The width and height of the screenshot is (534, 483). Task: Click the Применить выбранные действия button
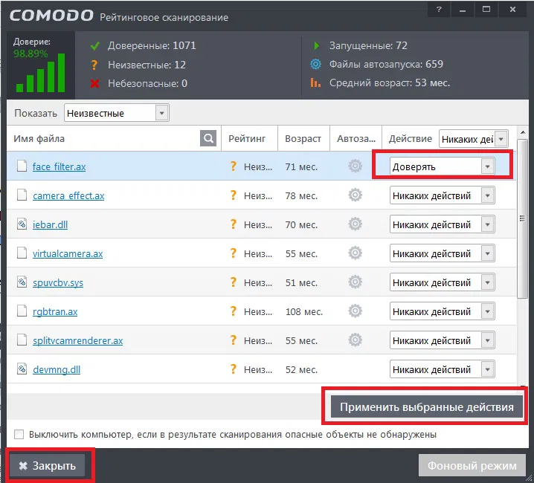pyautogui.click(x=427, y=406)
